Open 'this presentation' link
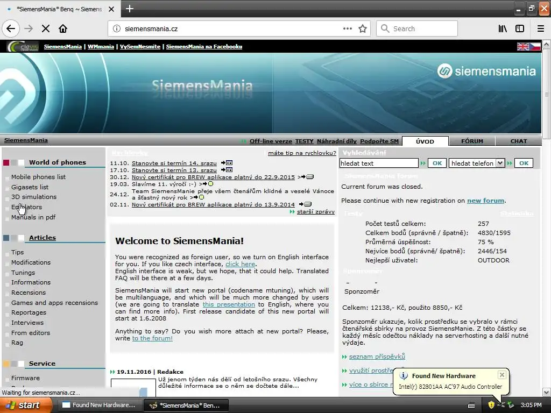551x413 pixels. click(x=229, y=304)
